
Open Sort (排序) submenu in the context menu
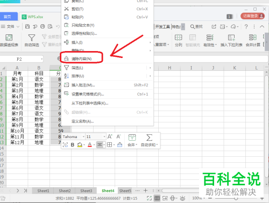tap(108, 76)
